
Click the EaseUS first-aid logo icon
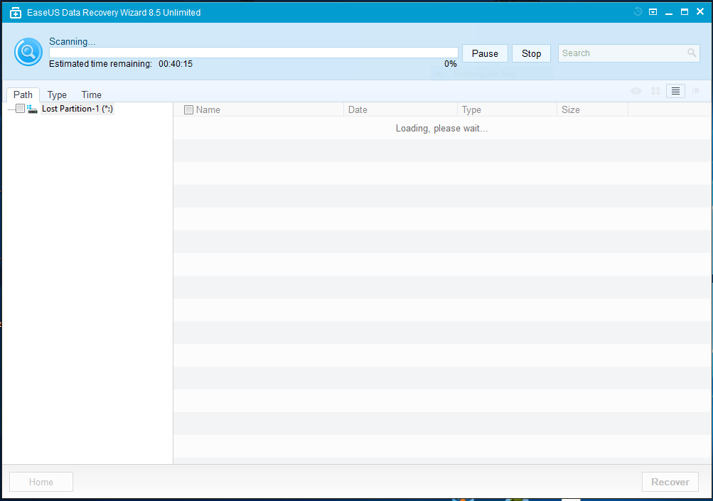tap(16, 13)
